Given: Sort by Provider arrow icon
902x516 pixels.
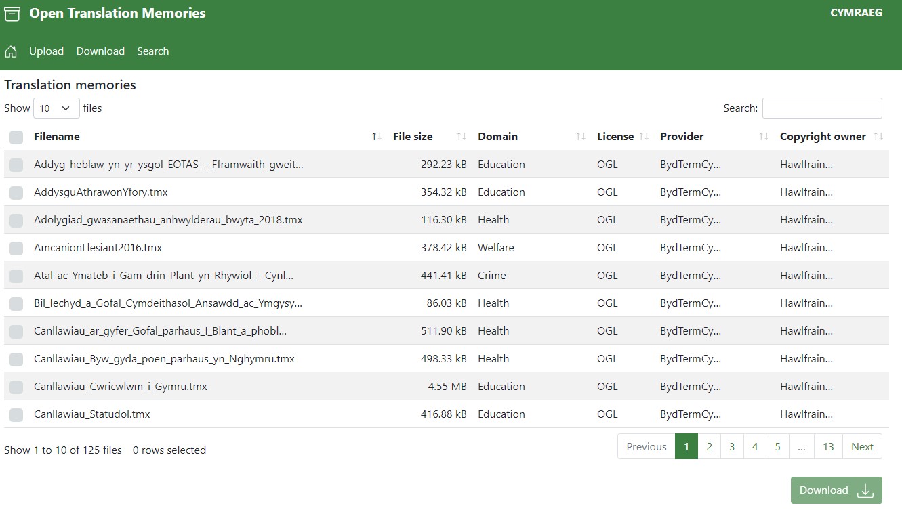Looking at the screenshot, I should (764, 137).
